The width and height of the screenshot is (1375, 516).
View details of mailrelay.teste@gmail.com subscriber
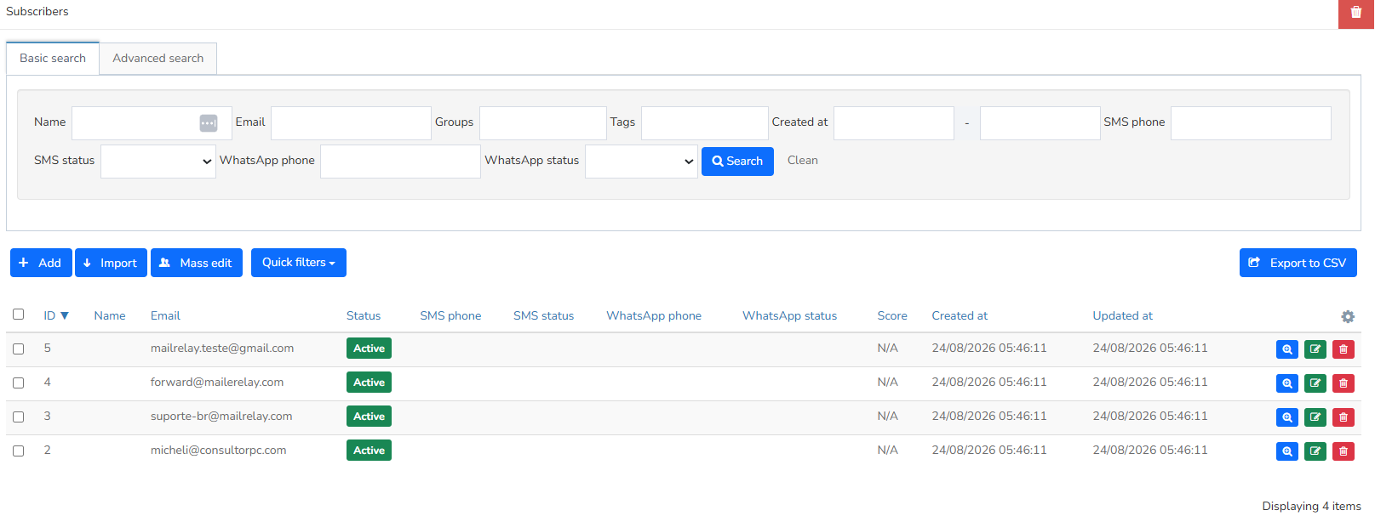tap(1287, 349)
